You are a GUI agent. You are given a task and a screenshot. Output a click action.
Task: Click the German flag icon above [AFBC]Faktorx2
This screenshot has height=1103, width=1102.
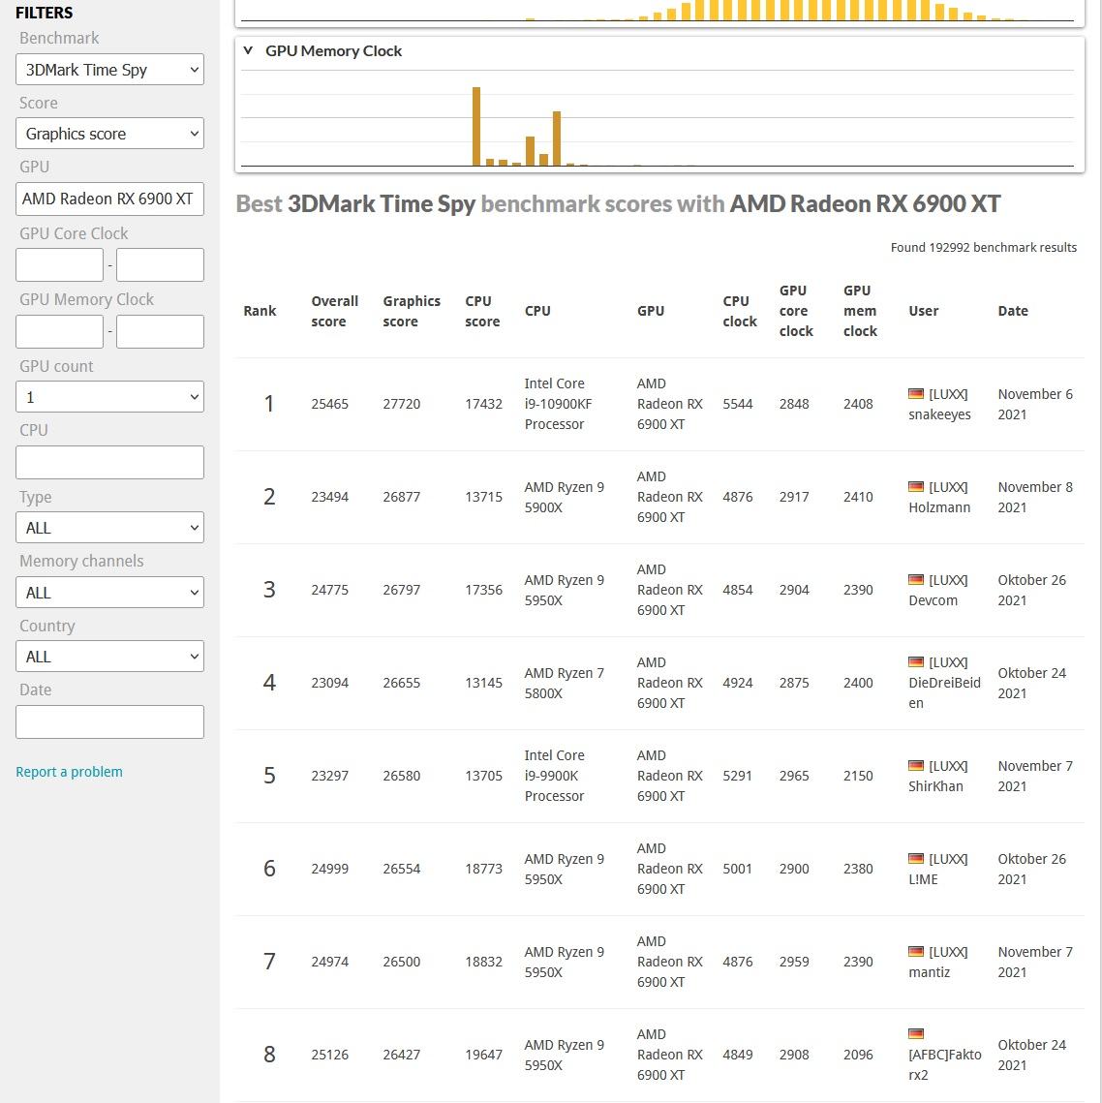916,1034
